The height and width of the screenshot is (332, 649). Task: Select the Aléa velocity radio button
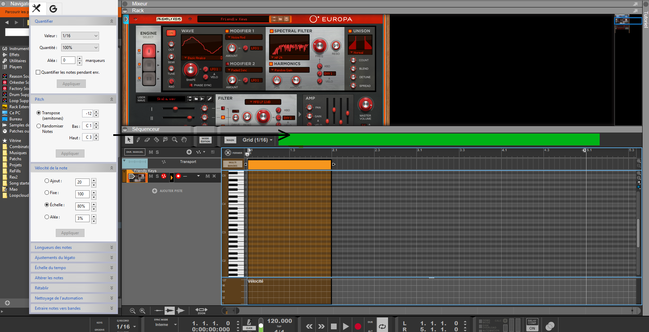pos(47,217)
